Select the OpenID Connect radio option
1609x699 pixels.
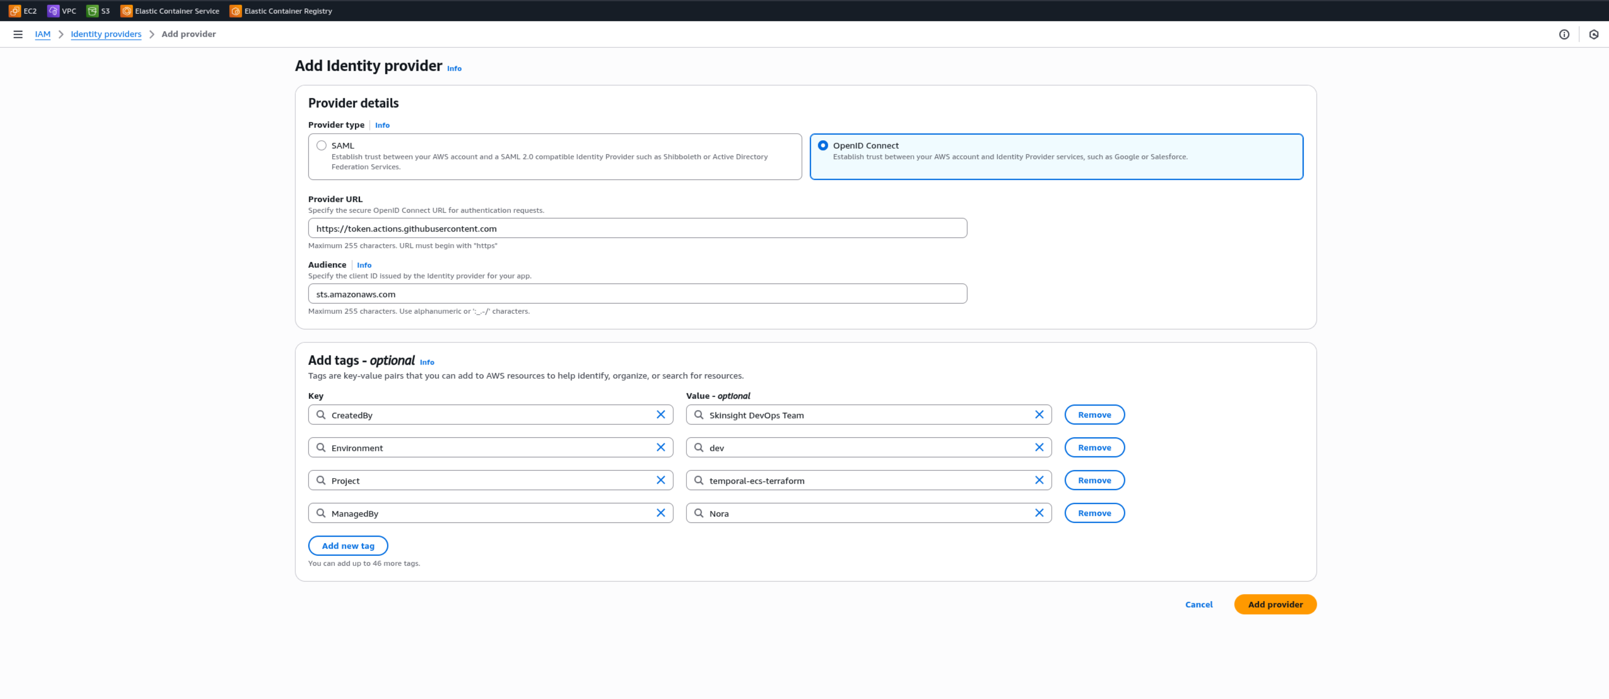823,145
